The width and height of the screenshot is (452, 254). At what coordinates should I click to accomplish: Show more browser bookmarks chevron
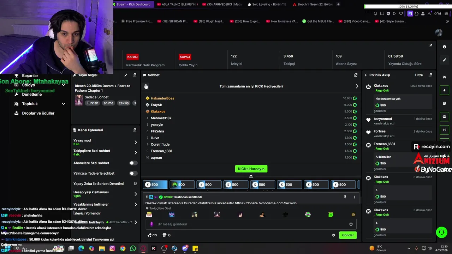click(x=448, y=21)
